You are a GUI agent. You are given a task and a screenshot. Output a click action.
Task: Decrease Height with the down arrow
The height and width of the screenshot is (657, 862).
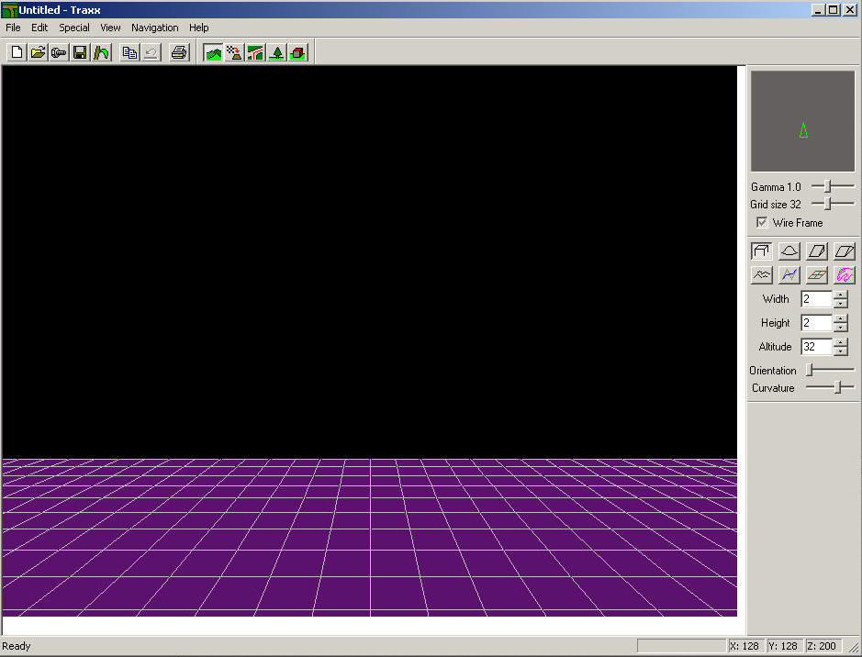841,328
